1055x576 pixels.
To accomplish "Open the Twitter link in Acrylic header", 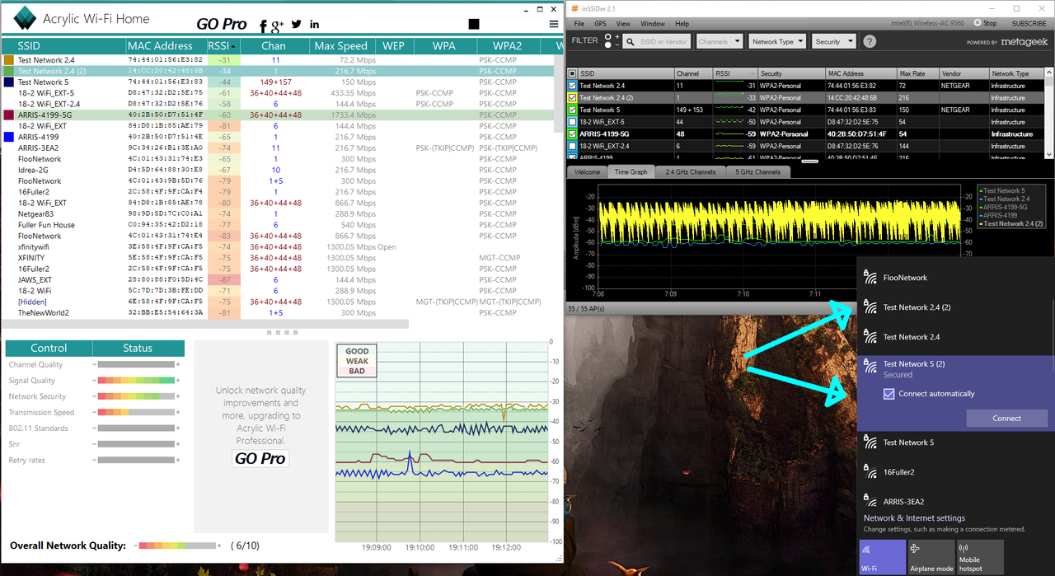I will [297, 25].
